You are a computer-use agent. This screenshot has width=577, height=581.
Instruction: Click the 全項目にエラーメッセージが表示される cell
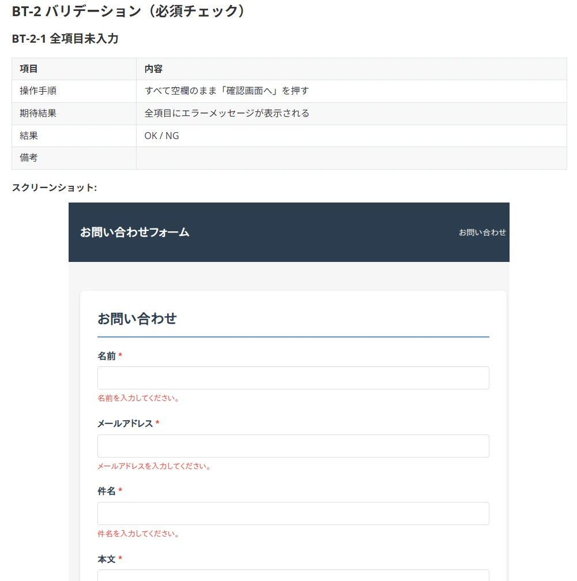pos(352,114)
